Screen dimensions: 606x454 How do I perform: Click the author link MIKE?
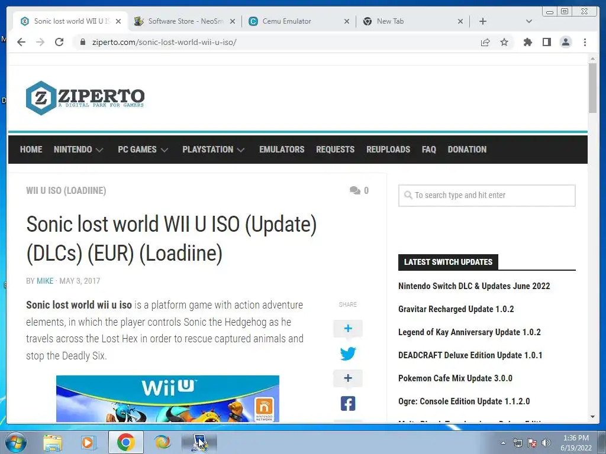[45, 281]
